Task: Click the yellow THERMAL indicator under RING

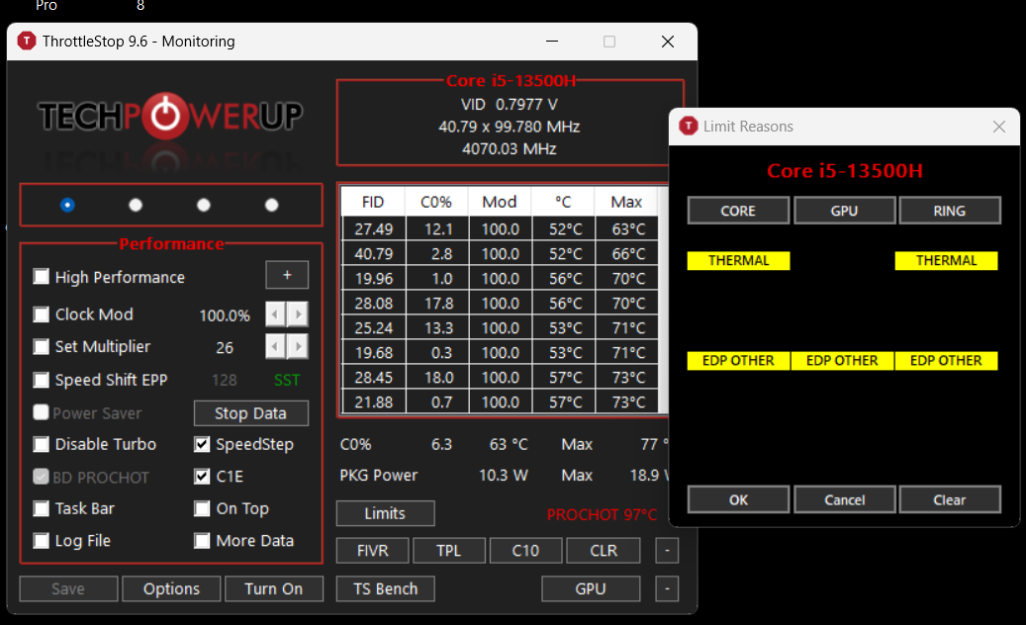Action: pos(946,260)
